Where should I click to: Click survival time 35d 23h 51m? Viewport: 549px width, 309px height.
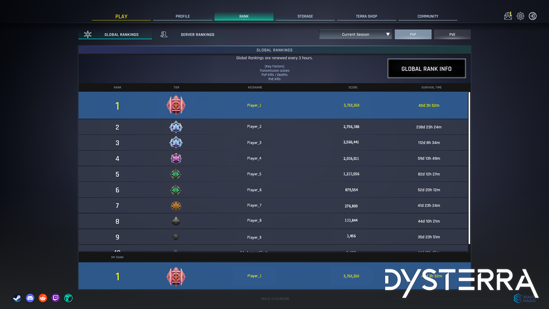click(x=429, y=237)
